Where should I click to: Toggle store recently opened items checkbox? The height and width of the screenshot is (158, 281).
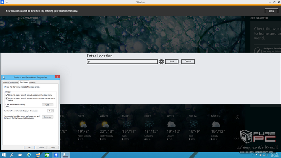click(x=7, y=98)
